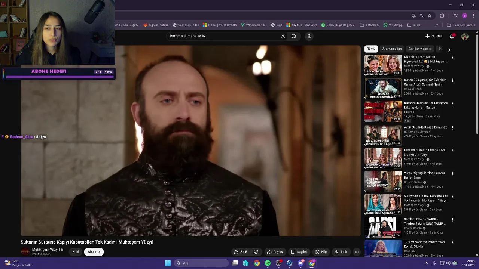Image resolution: width=479 pixels, height=269 pixels.
Task: Open taskbar volume icon
Action: 448,263
